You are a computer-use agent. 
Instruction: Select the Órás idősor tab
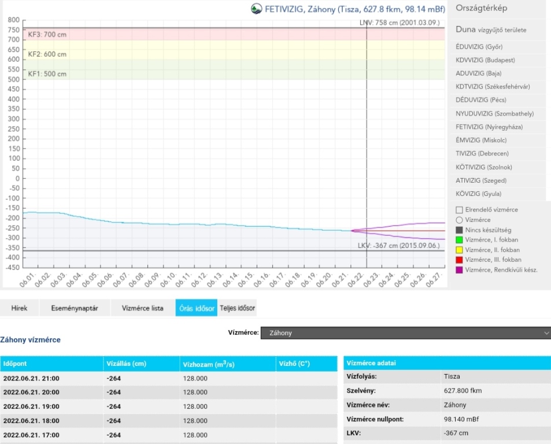click(x=197, y=308)
